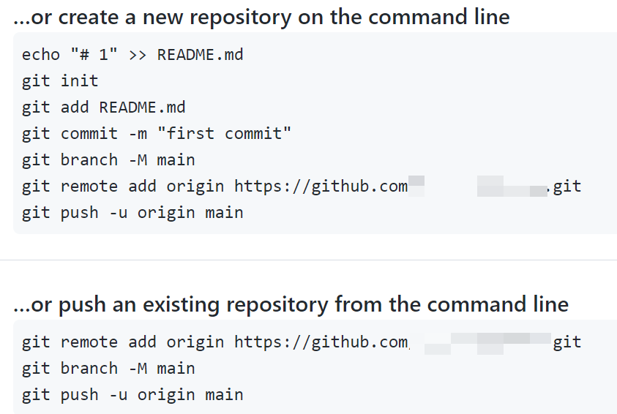Click "README.md" in the echo command
This screenshot has height=414, width=617.
tap(200, 54)
